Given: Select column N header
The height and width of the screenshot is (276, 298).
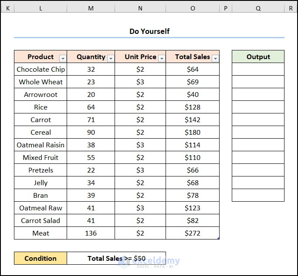Looking at the screenshot, I should pos(140,8).
